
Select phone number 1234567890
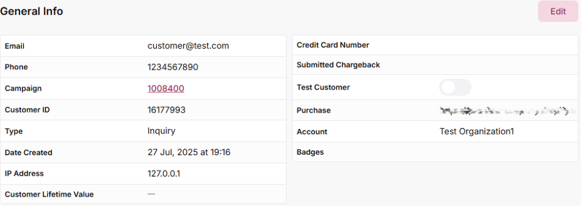173,67
